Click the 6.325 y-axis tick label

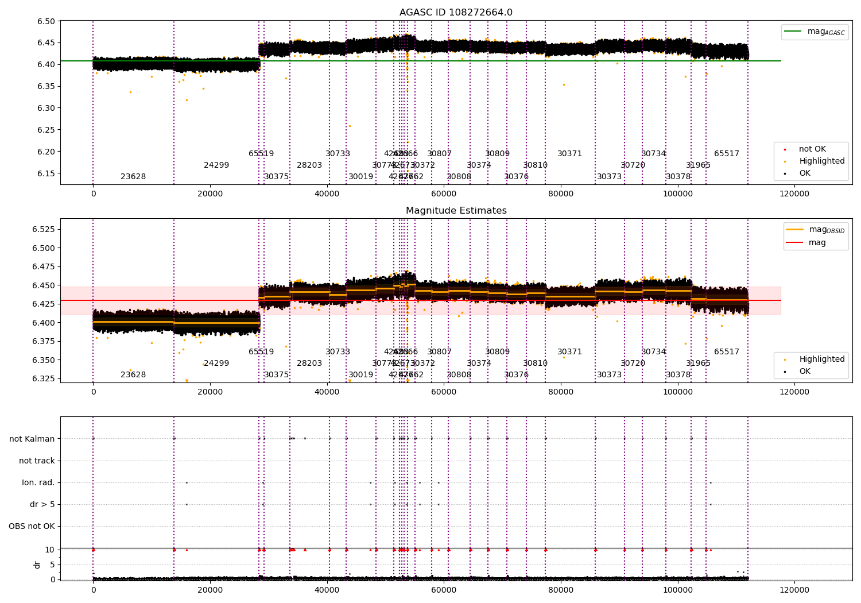click(44, 378)
